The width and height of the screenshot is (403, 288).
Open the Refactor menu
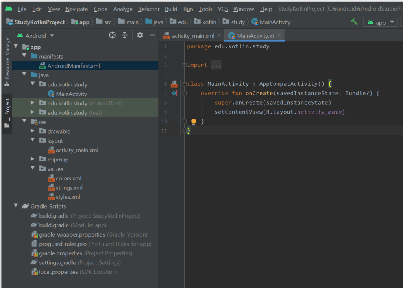[x=149, y=9]
